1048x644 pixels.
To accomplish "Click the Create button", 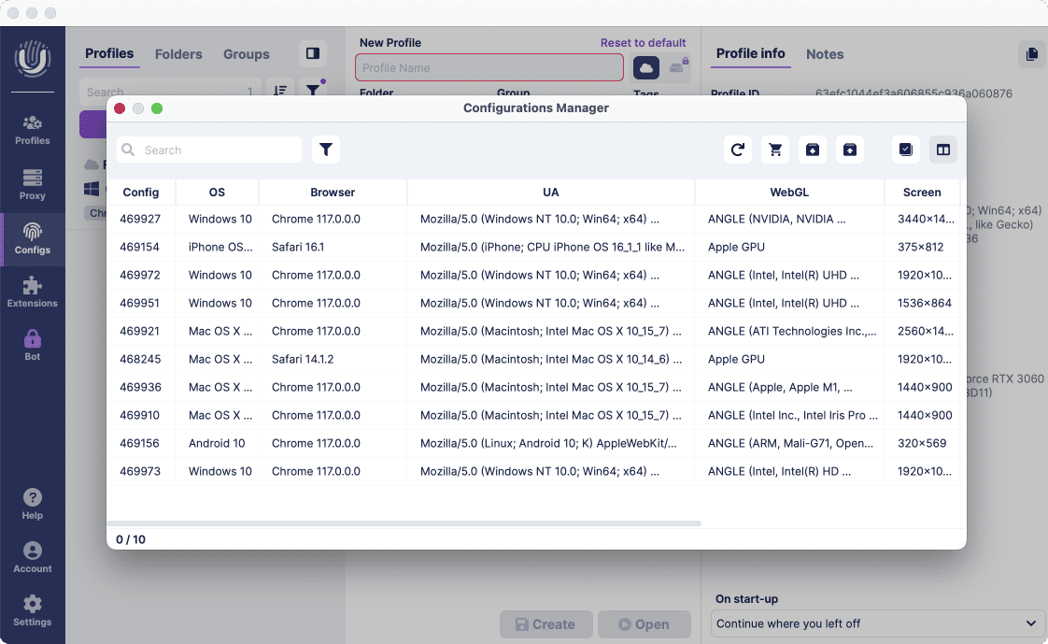I will 546,624.
